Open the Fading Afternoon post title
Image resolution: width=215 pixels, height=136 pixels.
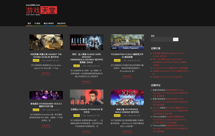tap(87, 111)
